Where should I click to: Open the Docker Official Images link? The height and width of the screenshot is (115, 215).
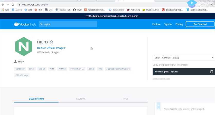[x=51, y=48]
